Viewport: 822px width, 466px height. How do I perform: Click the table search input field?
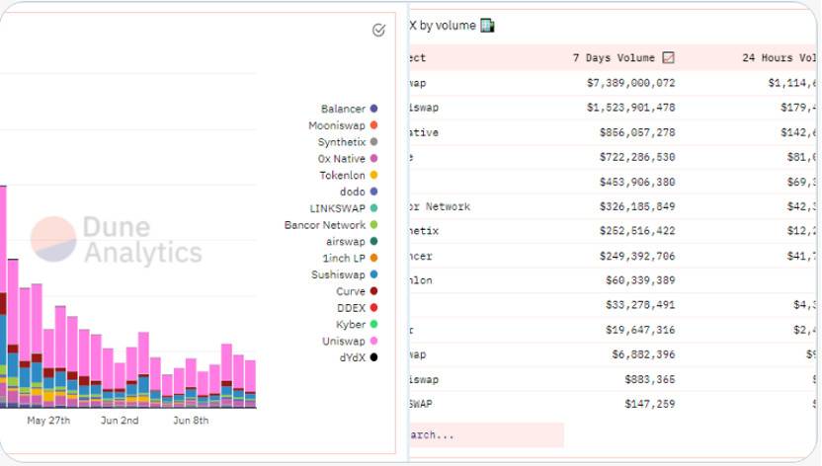click(485, 434)
